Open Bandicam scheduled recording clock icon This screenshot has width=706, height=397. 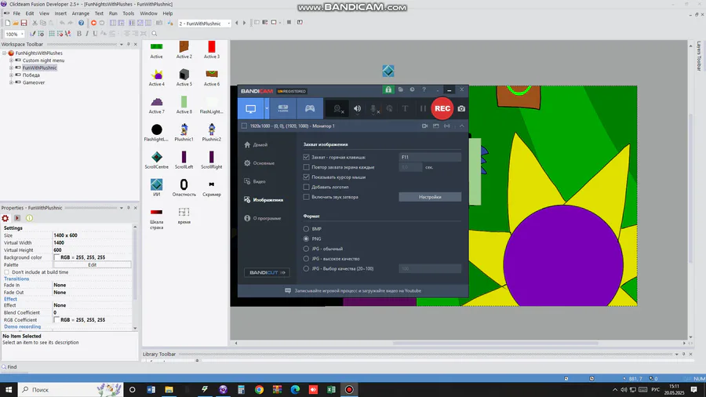[412, 89]
